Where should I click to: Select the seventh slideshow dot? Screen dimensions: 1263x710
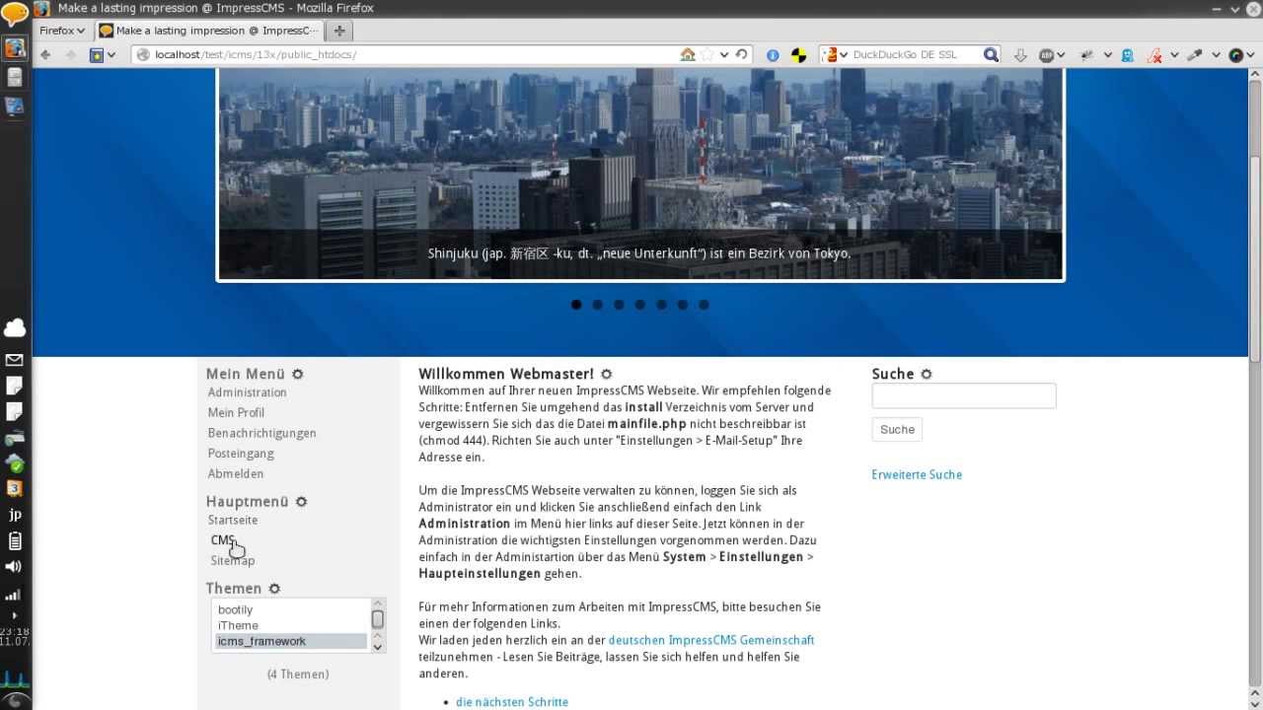[x=704, y=305]
